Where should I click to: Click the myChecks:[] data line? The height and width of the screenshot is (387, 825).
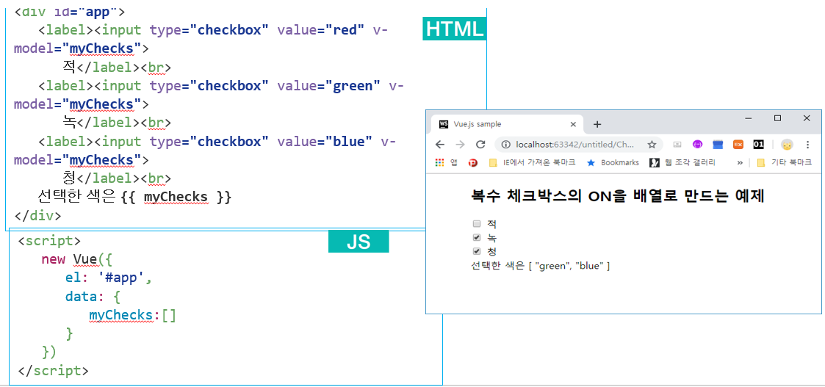(132, 315)
